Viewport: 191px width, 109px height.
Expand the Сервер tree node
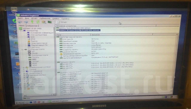pos(24,69)
